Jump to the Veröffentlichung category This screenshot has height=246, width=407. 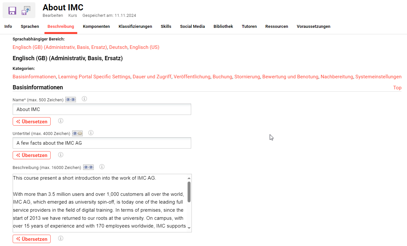(x=192, y=77)
